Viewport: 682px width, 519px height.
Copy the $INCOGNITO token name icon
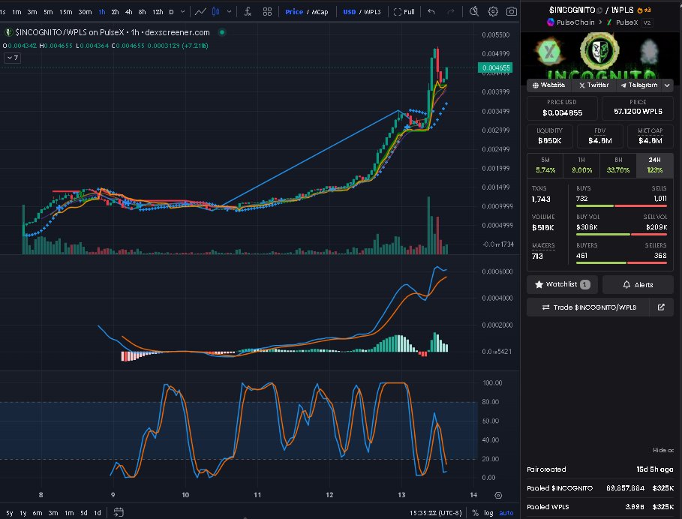tap(599, 10)
